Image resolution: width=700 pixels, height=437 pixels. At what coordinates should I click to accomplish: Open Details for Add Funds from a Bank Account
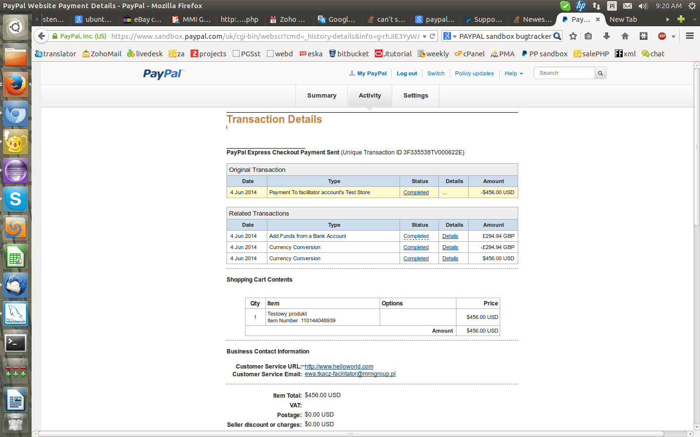pos(450,236)
